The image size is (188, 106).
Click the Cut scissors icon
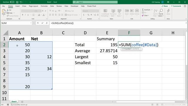(8, 10)
